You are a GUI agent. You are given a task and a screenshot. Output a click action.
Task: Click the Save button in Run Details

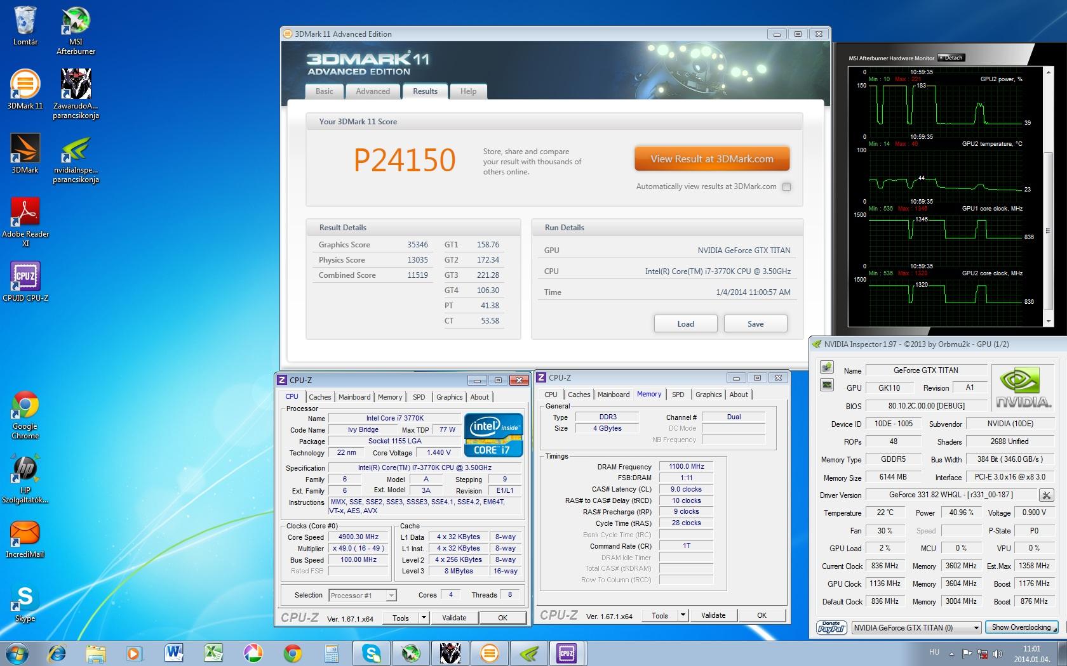756,323
